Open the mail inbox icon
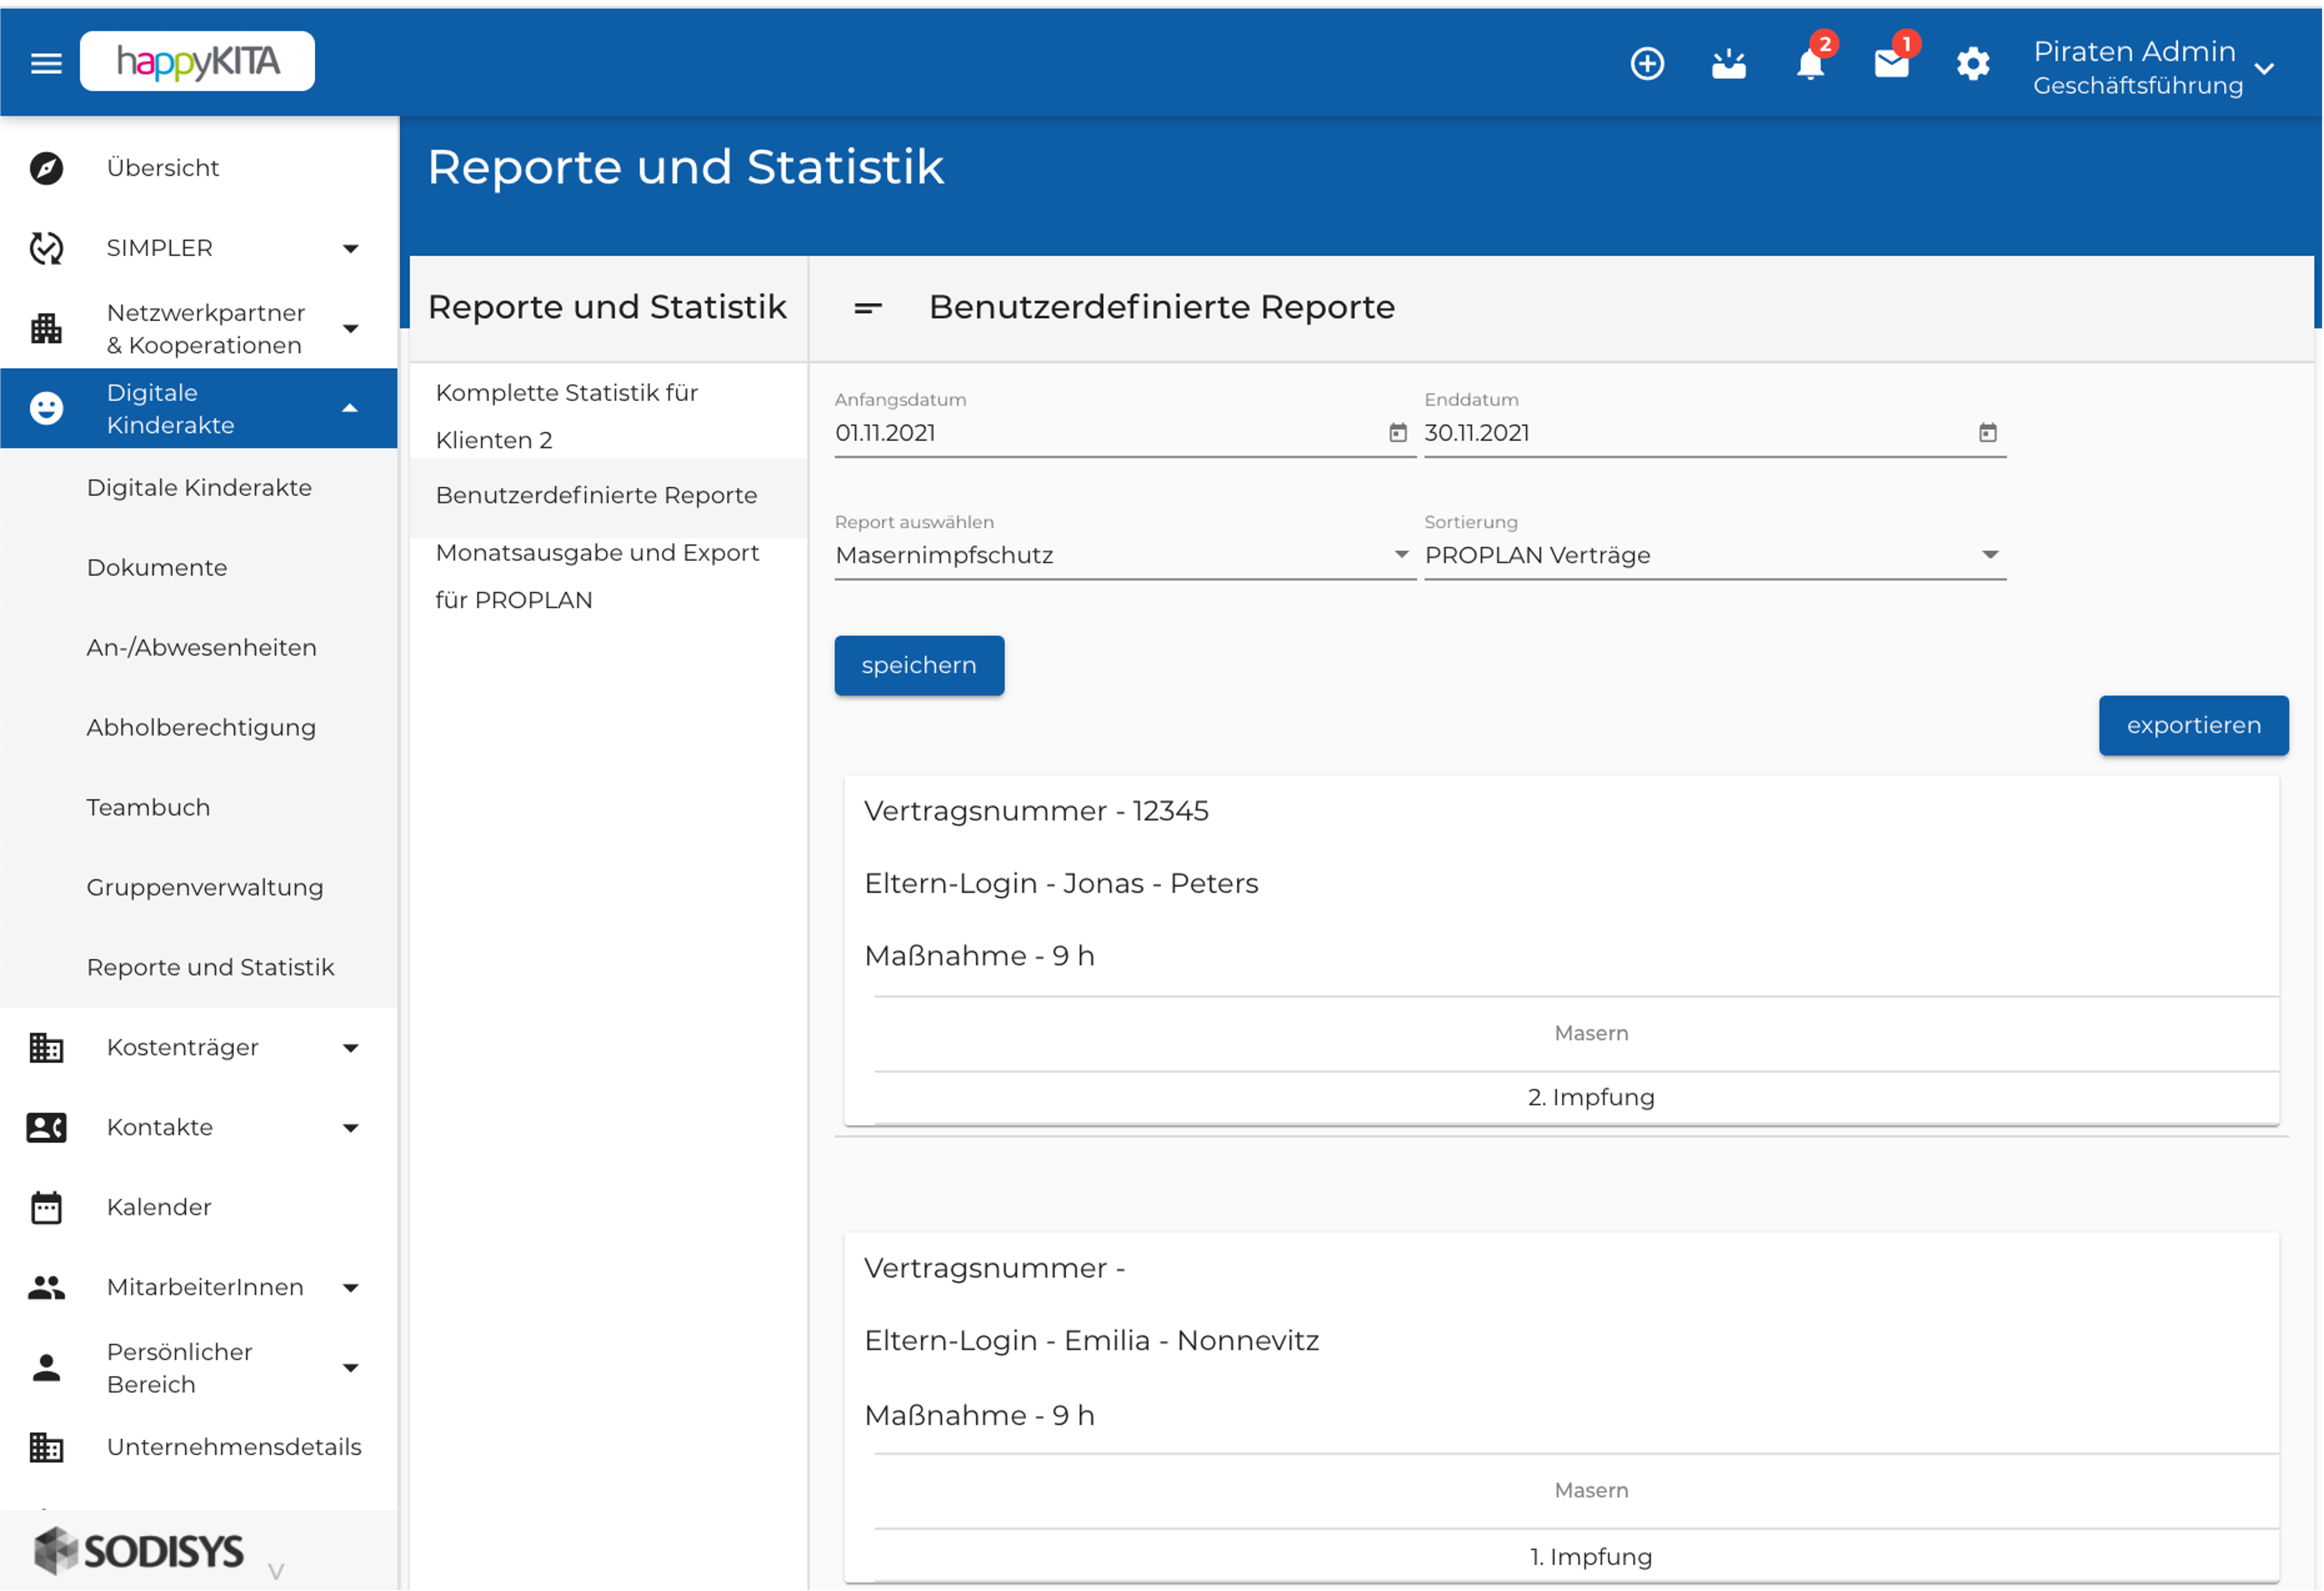 point(1891,64)
